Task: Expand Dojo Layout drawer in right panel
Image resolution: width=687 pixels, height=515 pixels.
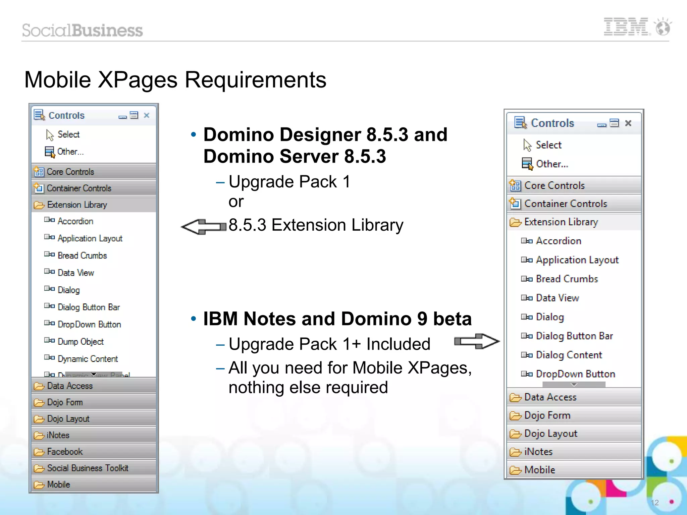Action: (x=574, y=433)
